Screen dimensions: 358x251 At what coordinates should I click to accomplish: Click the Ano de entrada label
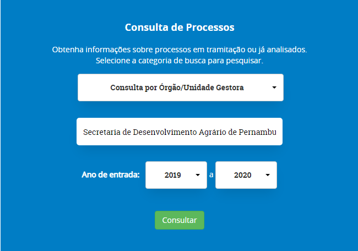click(111, 175)
